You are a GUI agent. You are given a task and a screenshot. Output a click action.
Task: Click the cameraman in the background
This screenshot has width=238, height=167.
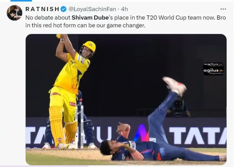click(x=178, y=107)
